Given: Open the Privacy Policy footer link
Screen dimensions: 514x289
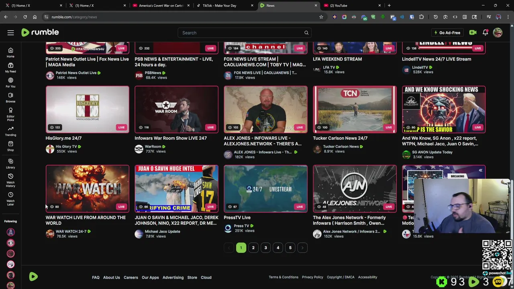Looking at the screenshot, I should tap(312, 277).
